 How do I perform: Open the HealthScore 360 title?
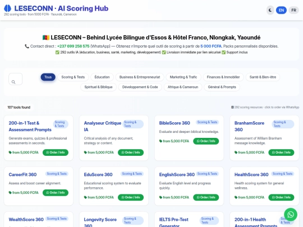251,175
